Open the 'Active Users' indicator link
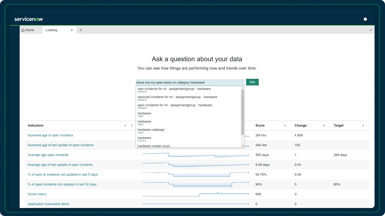The image size is (385, 216). point(37,194)
